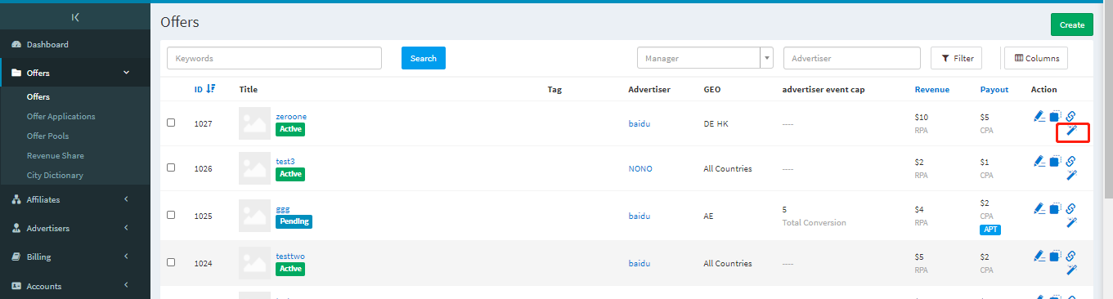
Task: Open the test3 offer link
Action: click(x=285, y=161)
